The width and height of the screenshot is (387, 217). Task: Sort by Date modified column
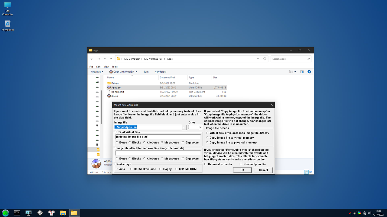point(172,77)
